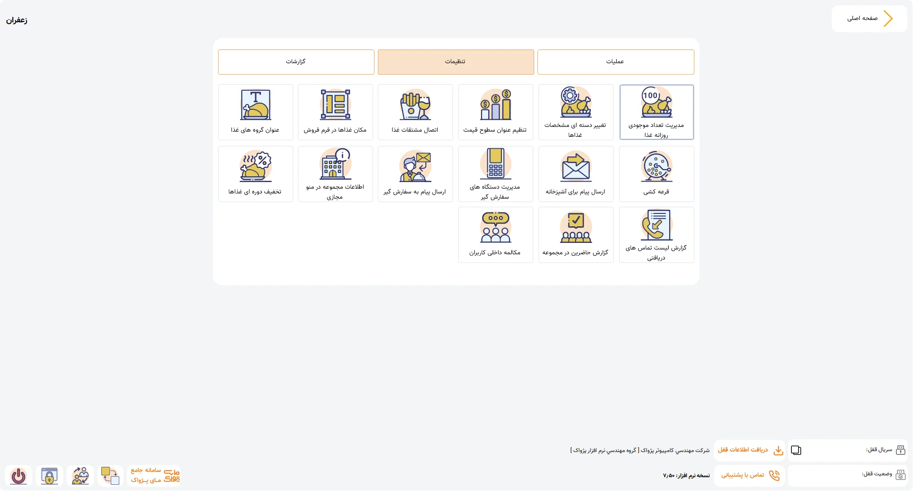Click دریافت اطلاعات قفل download button
This screenshot has width=913, height=491.
(750, 450)
